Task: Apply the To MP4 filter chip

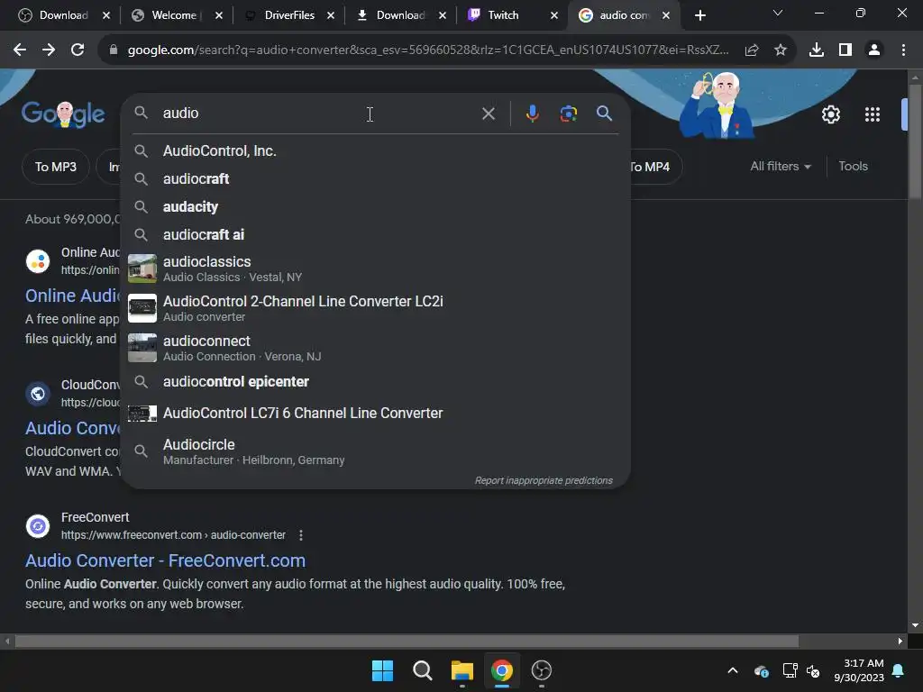Action: click(650, 167)
